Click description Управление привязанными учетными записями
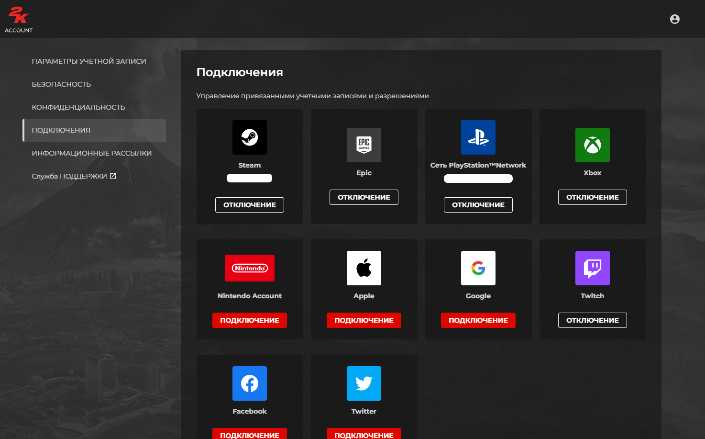This screenshot has height=439, width=705. click(x=312, y=96)
